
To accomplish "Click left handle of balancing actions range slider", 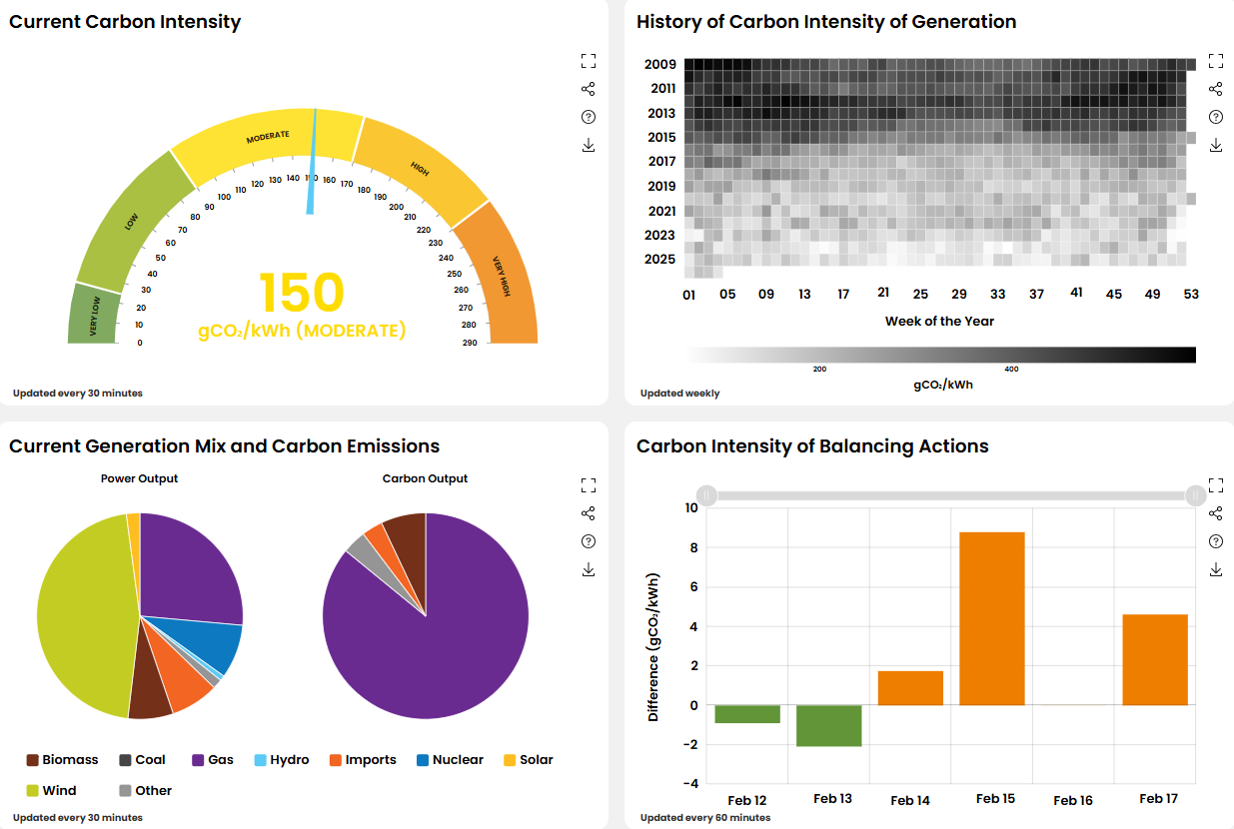I will (706, 495).
